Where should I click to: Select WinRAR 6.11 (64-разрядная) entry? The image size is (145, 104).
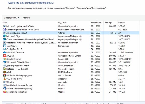[x=19, y=75]
